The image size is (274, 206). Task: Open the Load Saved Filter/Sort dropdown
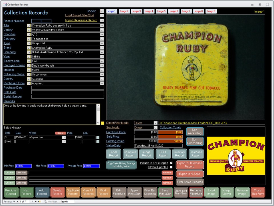point(102,15)
